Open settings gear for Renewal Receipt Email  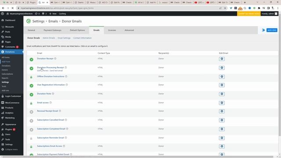222,111
